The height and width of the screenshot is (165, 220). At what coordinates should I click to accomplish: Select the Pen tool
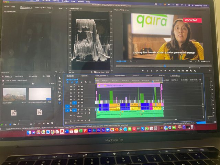pos(59,96)
